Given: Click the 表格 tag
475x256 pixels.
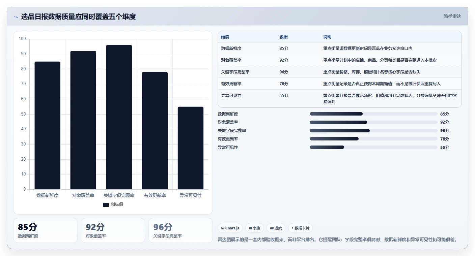Looking at the screenshot, I should pyautogui.click(x=255, y=228).
